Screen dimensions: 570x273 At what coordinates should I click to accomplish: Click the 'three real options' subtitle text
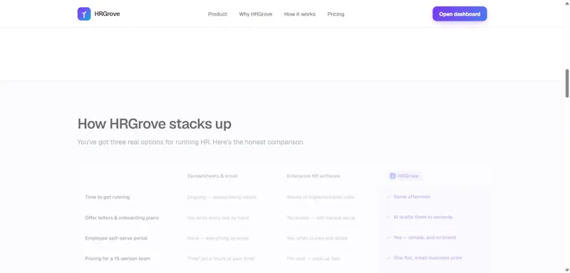[x=191, y=142]
